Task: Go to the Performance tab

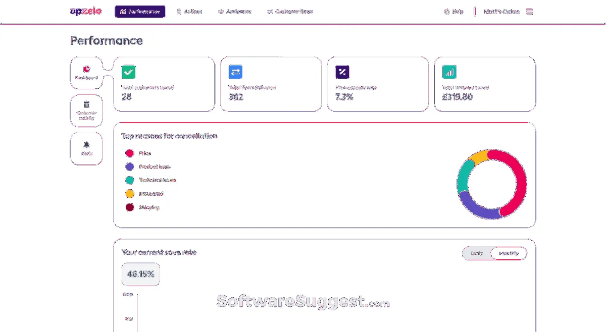Action: (140, 12)
